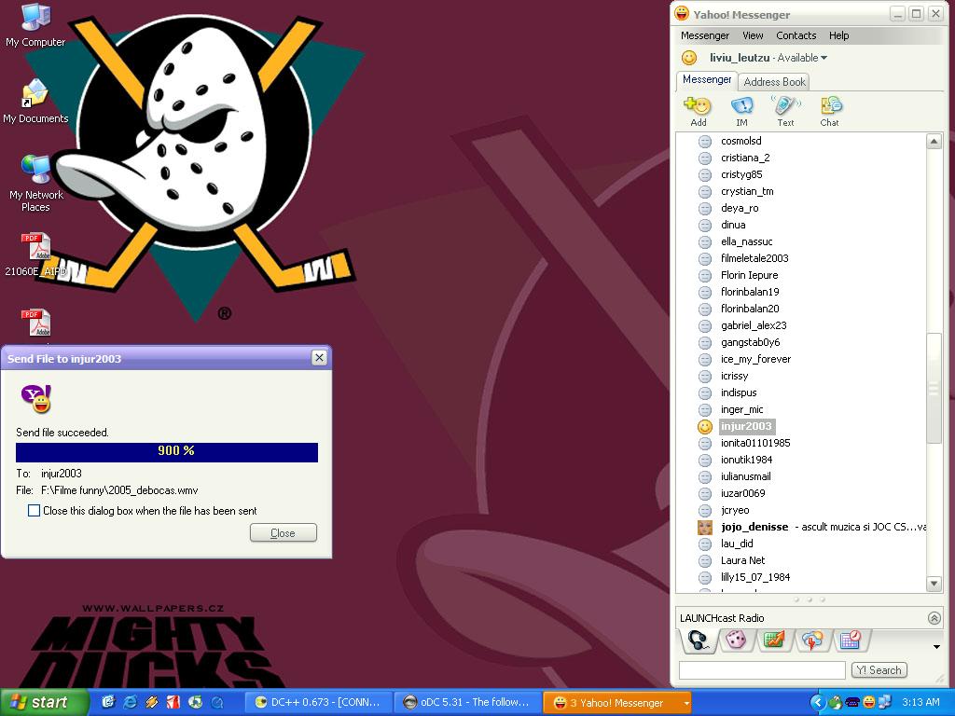Select contact jojo_denisse
The width and height of the screenshot is (955, 716).
click(754, 528)
